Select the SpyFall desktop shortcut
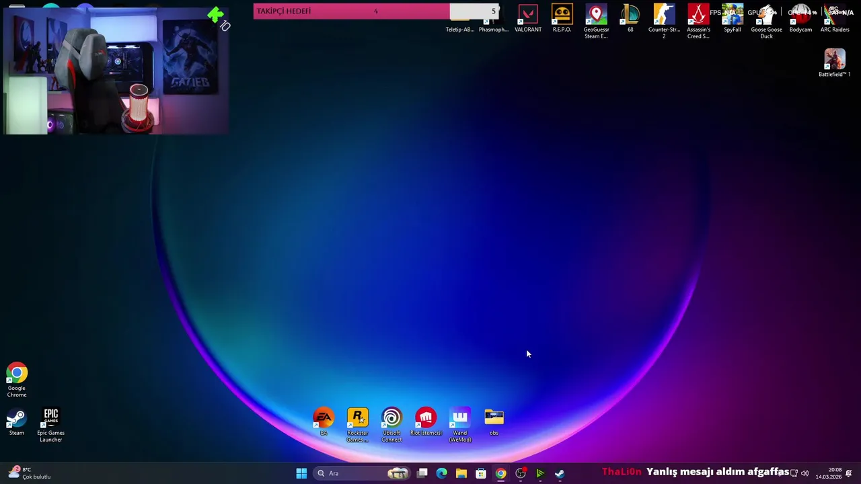Image resolution: width=861 pixels, height=484 pixels. coord(733,19)
